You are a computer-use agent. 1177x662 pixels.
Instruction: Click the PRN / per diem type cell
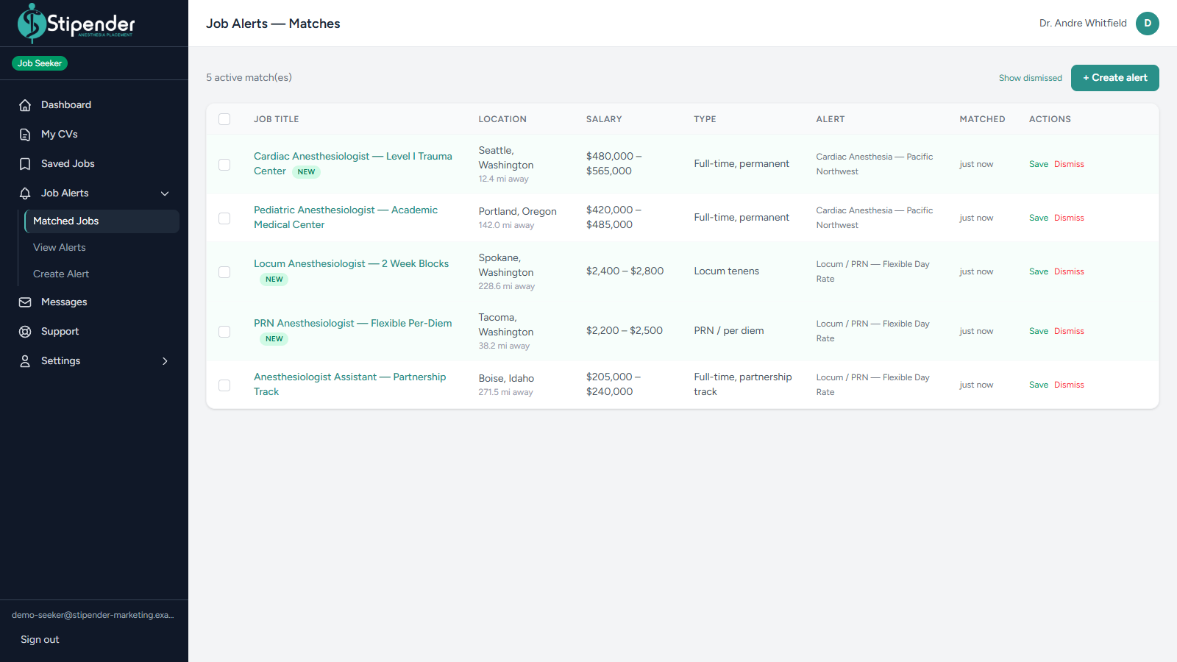click(729, 331)
